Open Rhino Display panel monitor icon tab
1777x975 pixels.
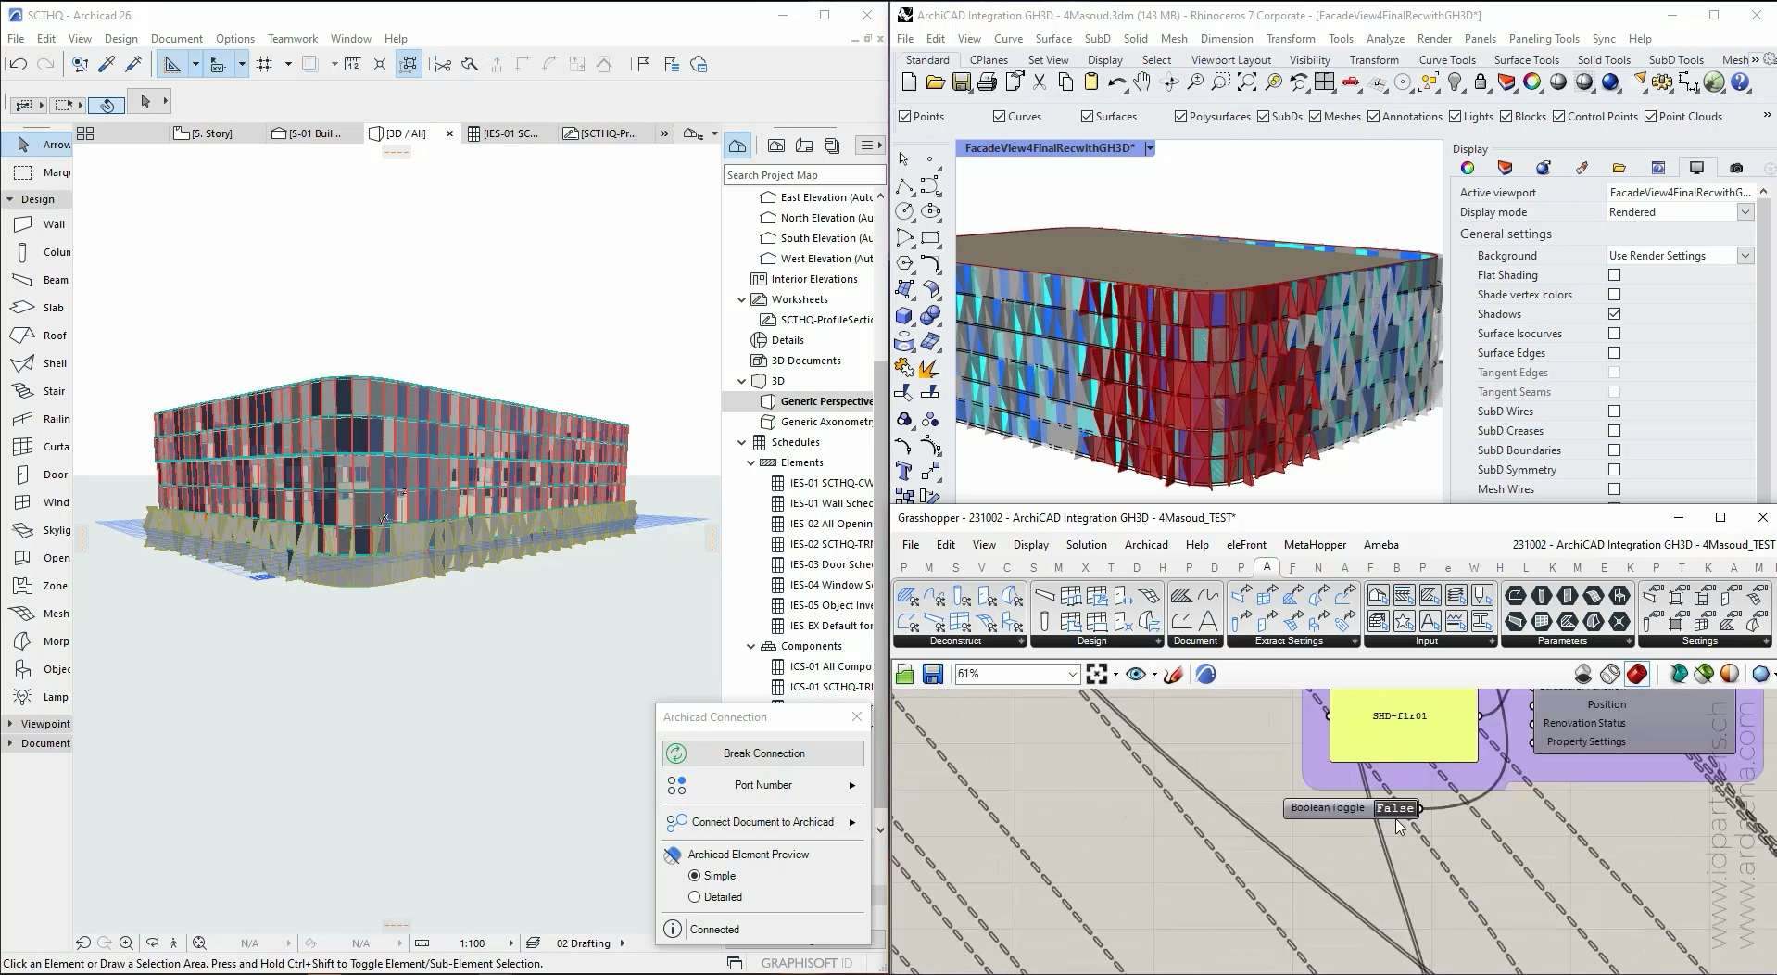(x=1696, y=168)
